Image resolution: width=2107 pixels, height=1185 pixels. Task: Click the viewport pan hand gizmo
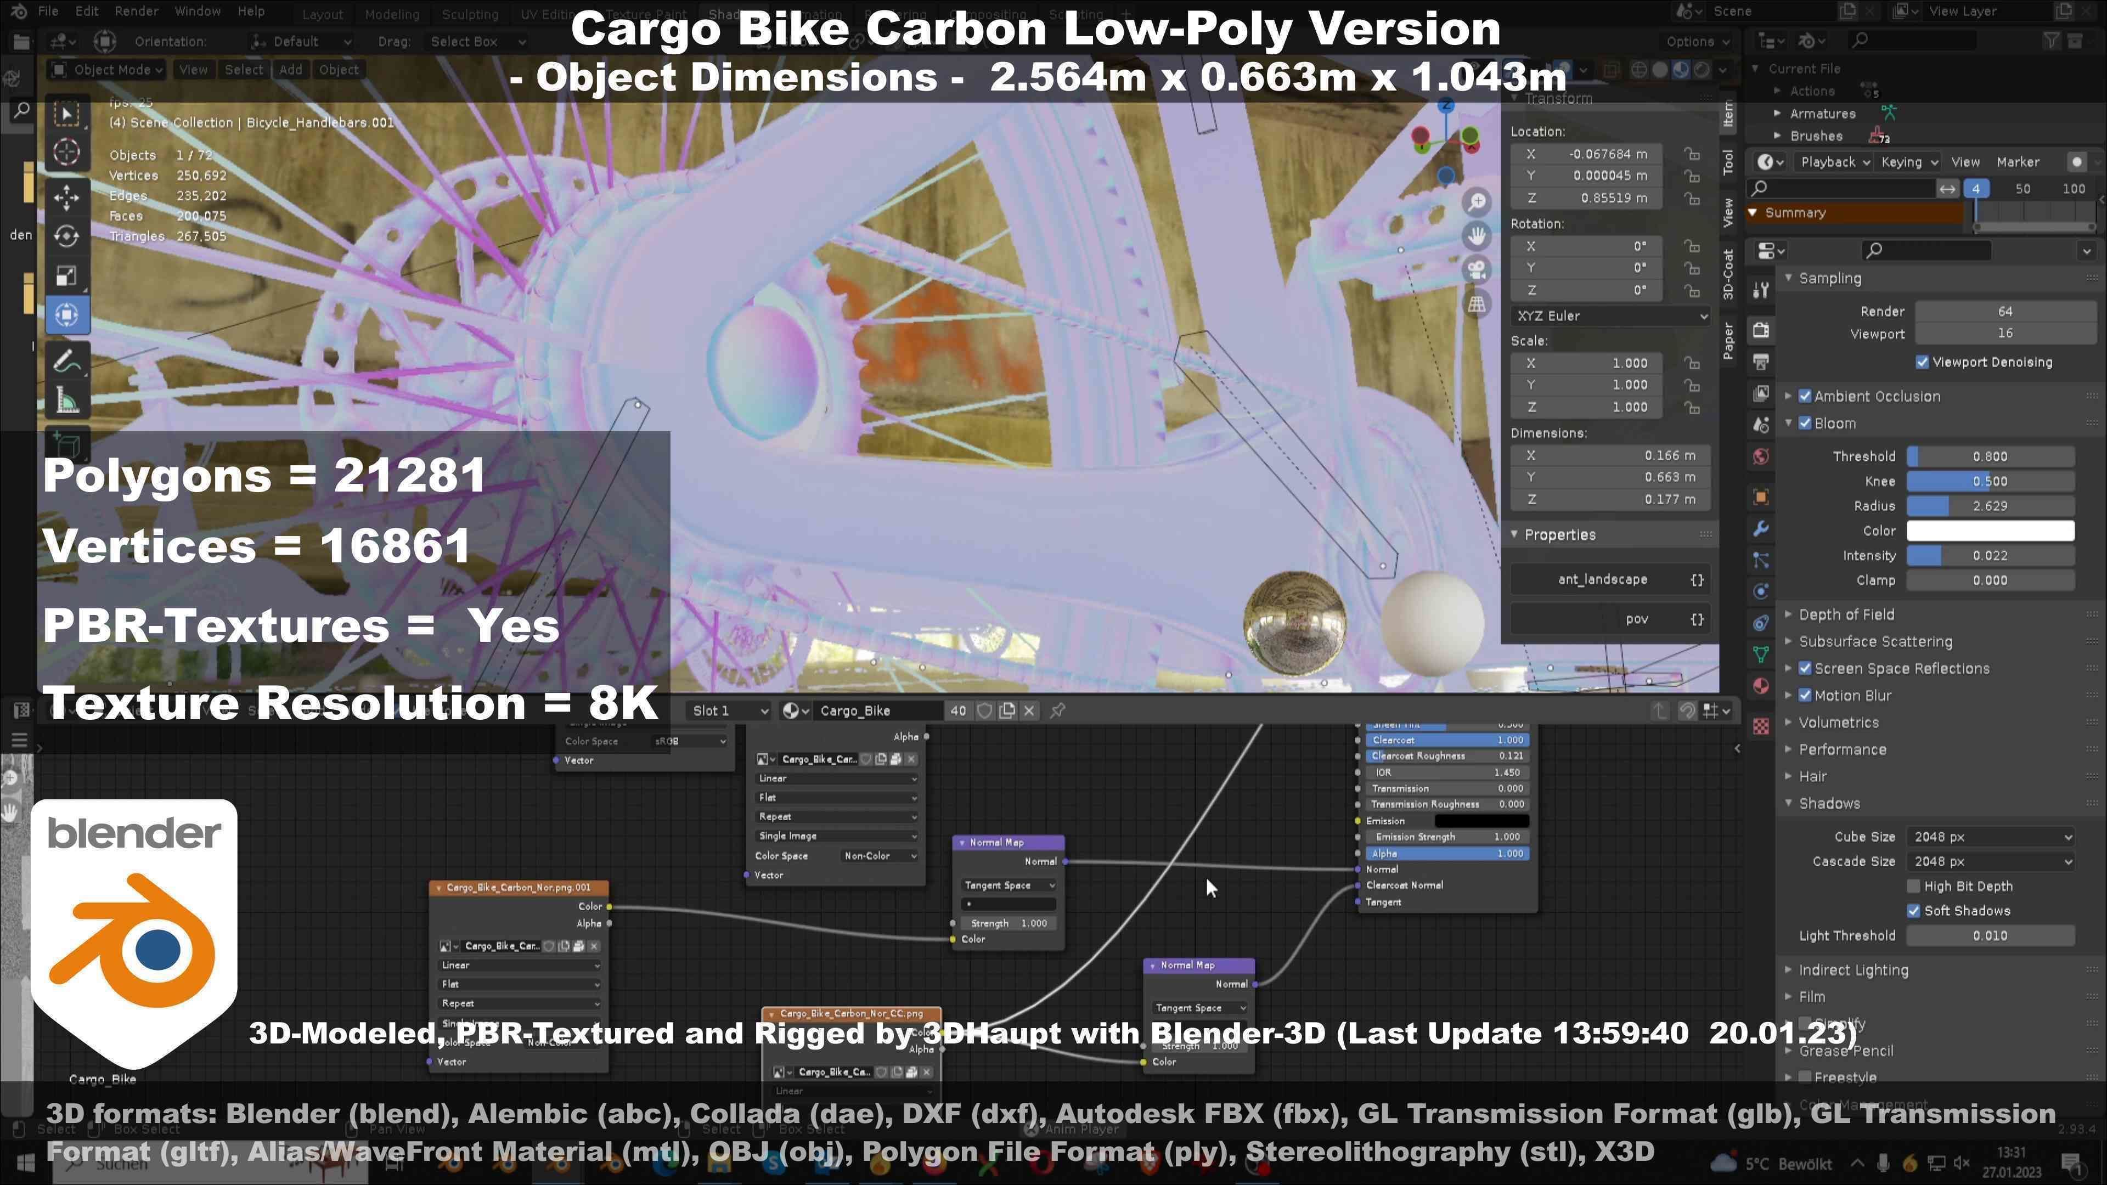pos(1477,236)
